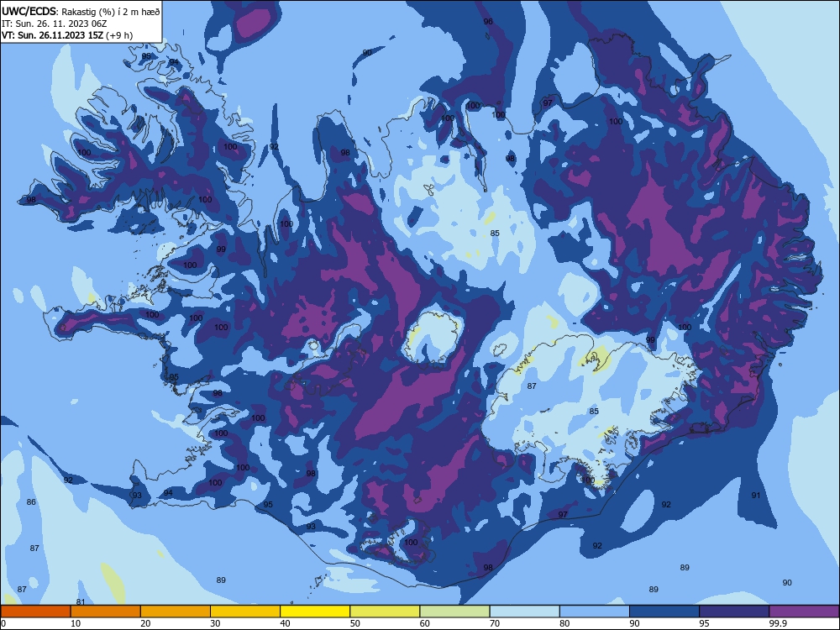Select the '86' humidity value on the map
The width and height of the screenshot is (840, 630).
tap(31, 502)
